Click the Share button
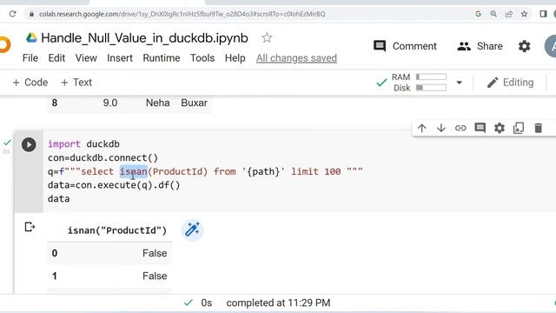This screenshot has height=313, width=556. coord(480,46)
